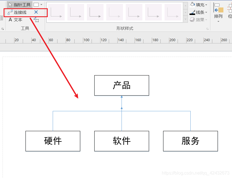
Task: Expand the shape styles gallery
Action: (x=185, y=19)
